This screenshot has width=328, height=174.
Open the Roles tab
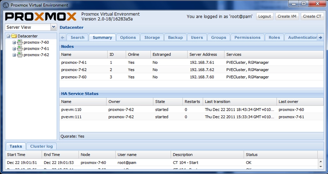[x=274, y=37]
